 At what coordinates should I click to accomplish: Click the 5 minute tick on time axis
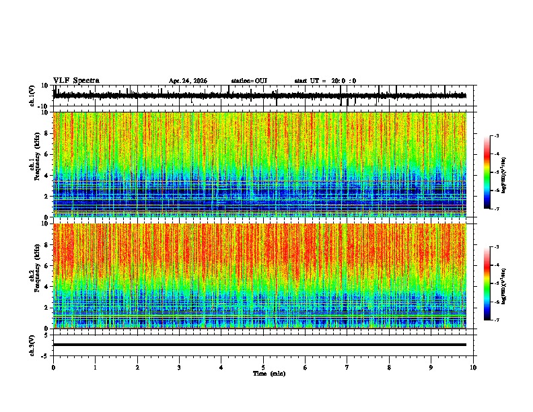coord(263,368)
